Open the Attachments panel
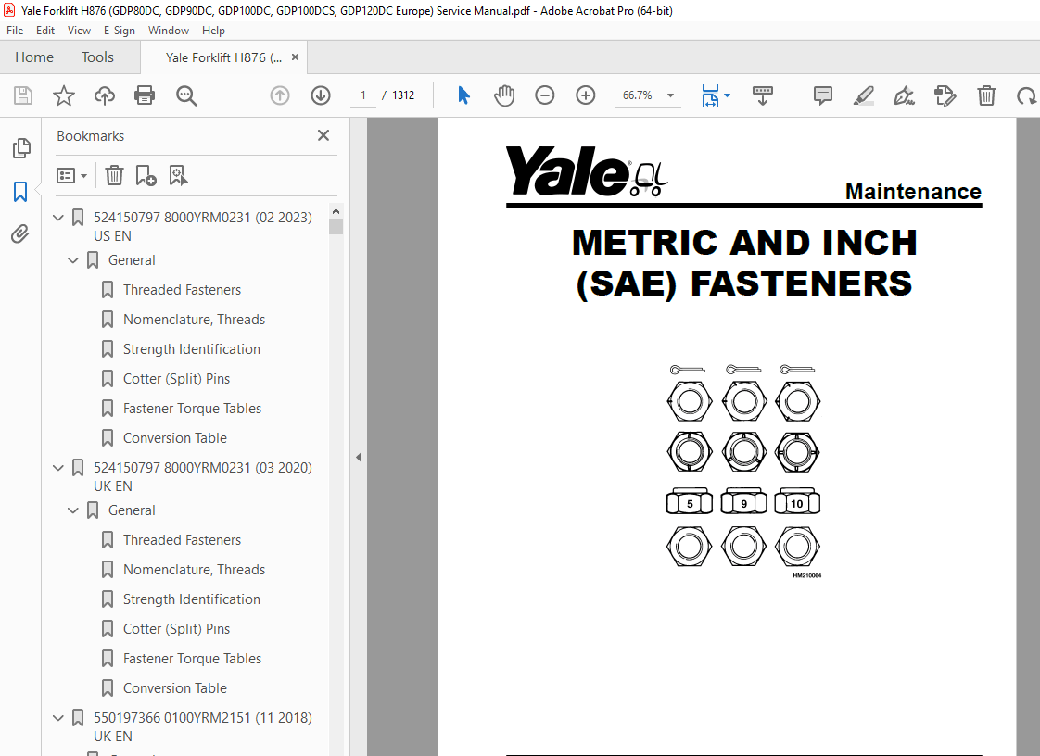This screenshot has height=756, width=1040. click(20, 233)
